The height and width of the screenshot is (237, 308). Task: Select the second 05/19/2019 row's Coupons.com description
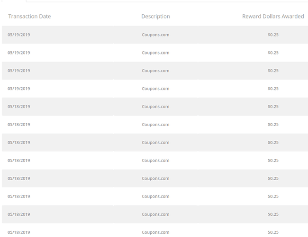click(x=155, y=53)
